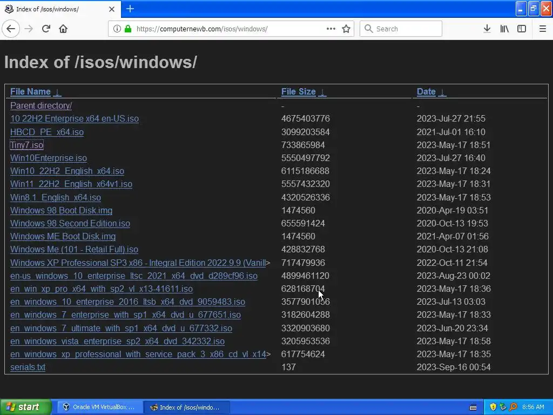This screenshot has width=553, height=415.
Task: Download en_windows_10_enterprise_2016_ltsb iso
Action: point(127,302)
